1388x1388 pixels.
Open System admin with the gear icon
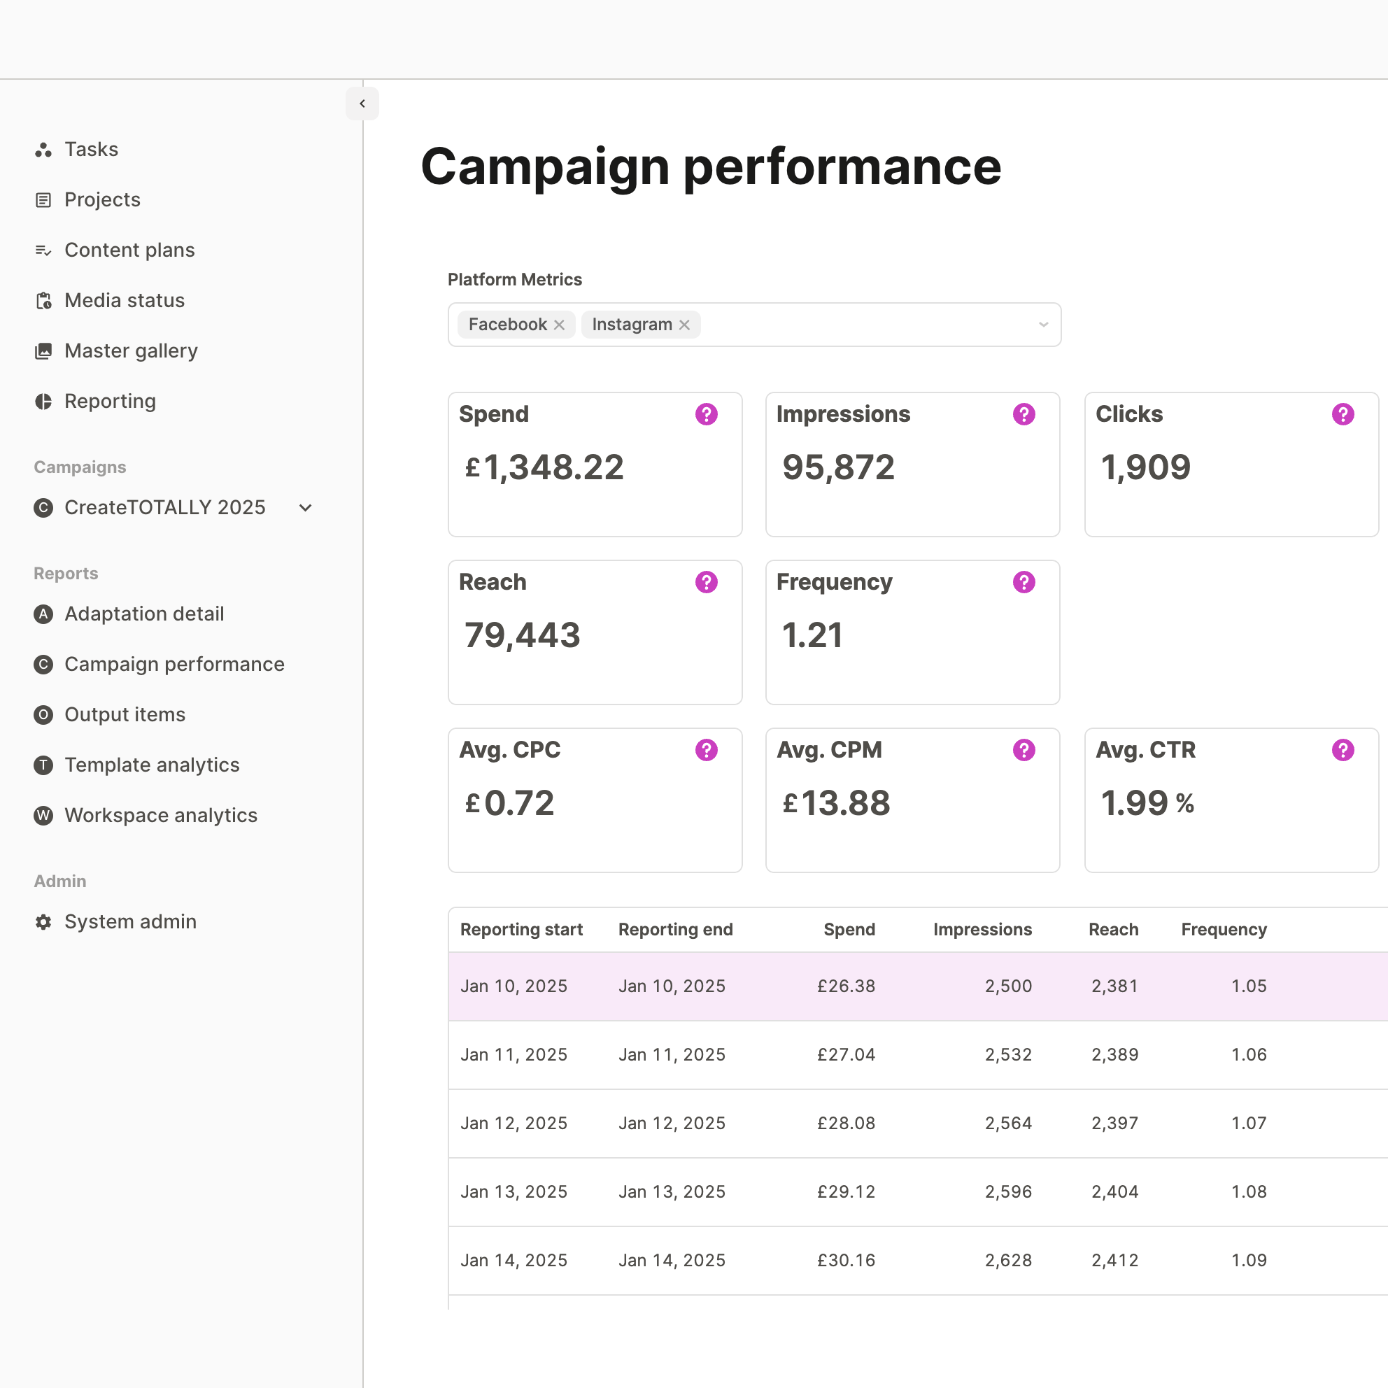tap(43, 922)
